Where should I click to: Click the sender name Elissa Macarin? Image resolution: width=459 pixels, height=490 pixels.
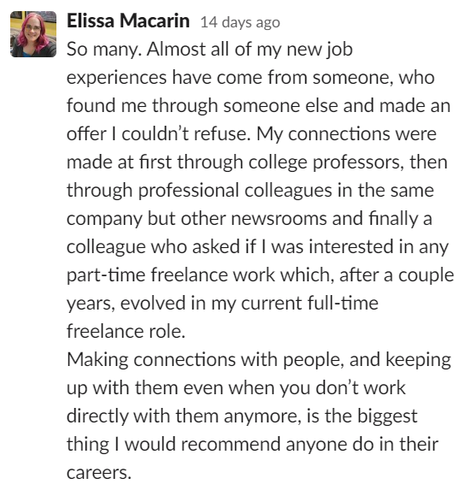128,21
